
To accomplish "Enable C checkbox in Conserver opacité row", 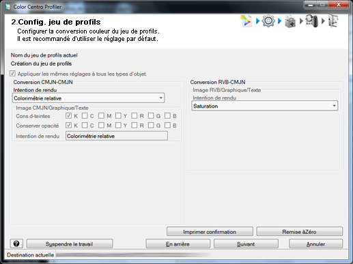I will pyautogui.click(x=85, y=126).
